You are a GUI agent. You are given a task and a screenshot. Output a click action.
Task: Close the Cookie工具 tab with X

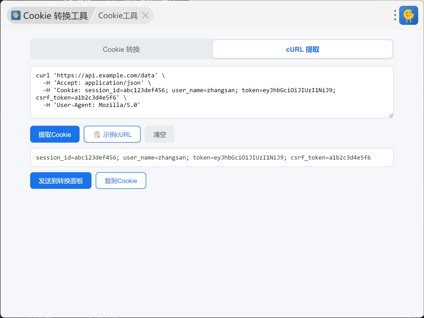pos(145,16)
